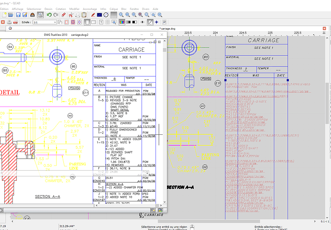
Task: Select the carriage.dwg document tab
Action: click(x=167, y=29)
